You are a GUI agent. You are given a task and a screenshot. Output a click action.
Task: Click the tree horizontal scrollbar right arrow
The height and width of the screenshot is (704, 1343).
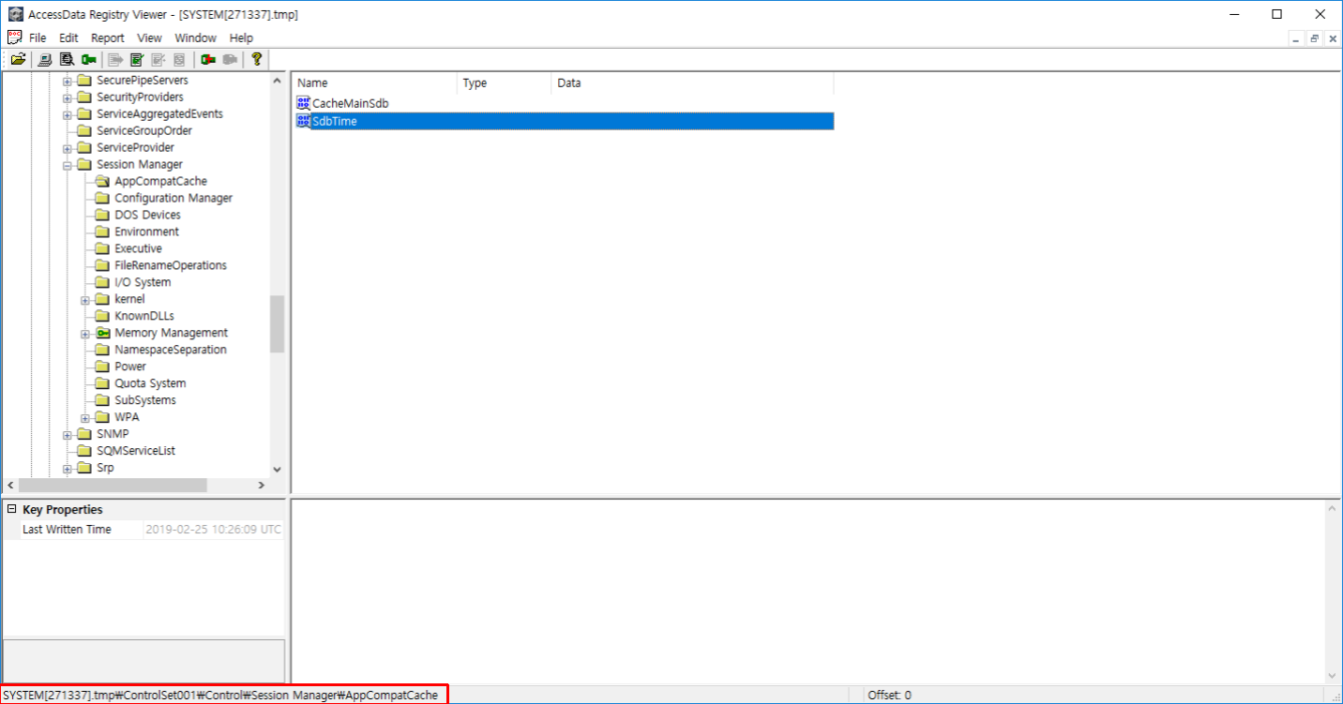pos(262,486)
